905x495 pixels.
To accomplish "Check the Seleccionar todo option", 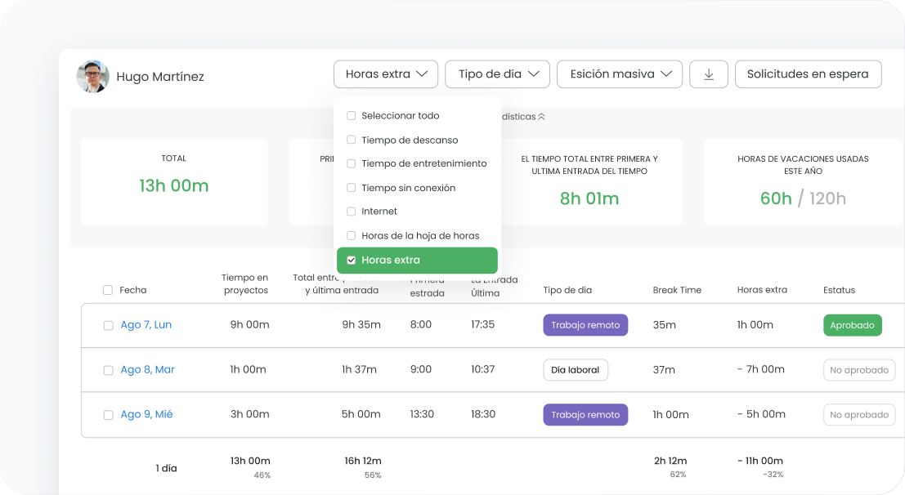I will (x=352, y=116).
